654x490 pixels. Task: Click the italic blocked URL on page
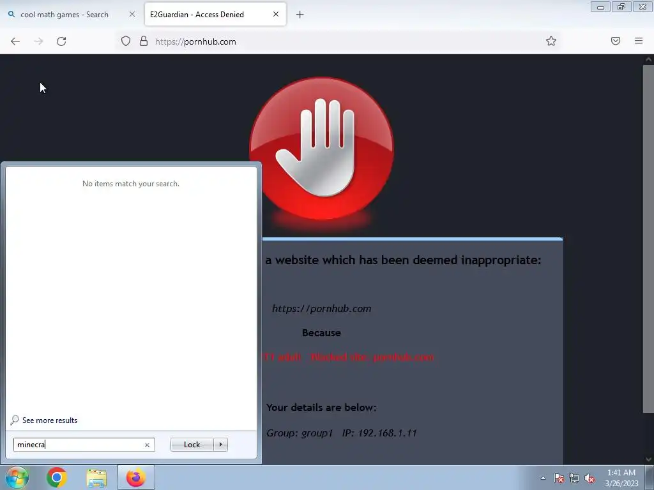(322, 309)
